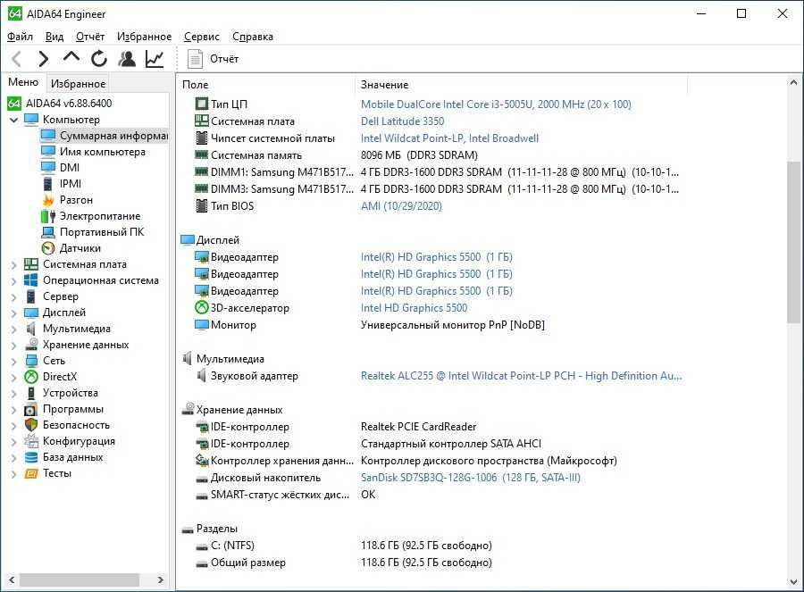Expand the DirectX tree node
804x592 pixels.
click(13, 378)
